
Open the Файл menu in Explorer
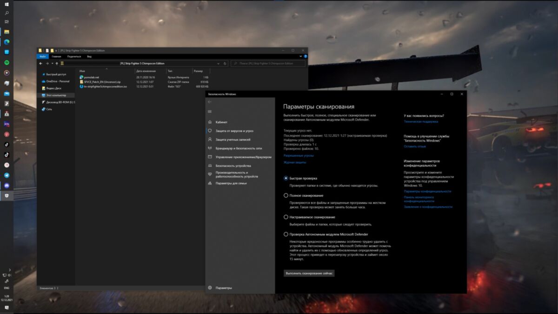(42, 56)
